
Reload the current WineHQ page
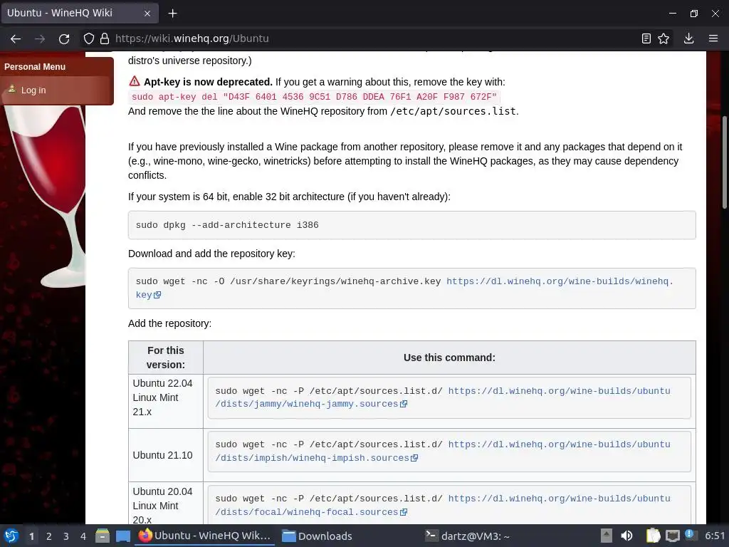[x=64, y=38]
